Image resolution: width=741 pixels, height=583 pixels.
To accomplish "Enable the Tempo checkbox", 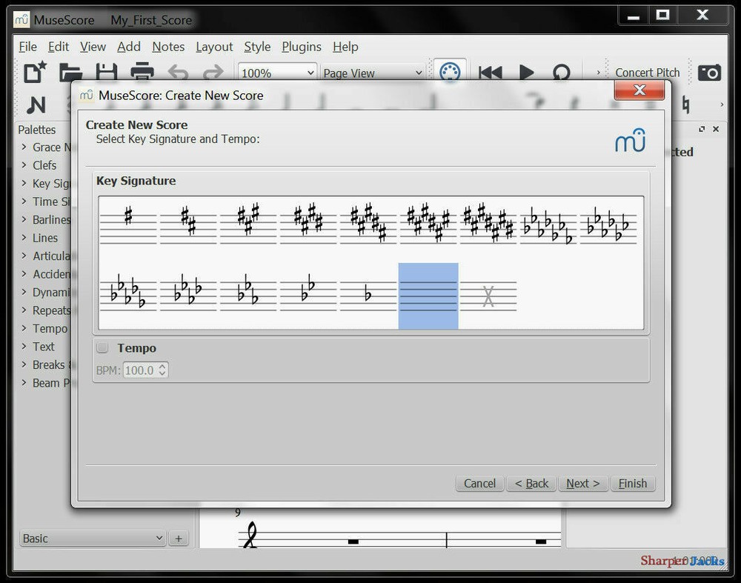I will pyautogui.click(x=102, y=347).
